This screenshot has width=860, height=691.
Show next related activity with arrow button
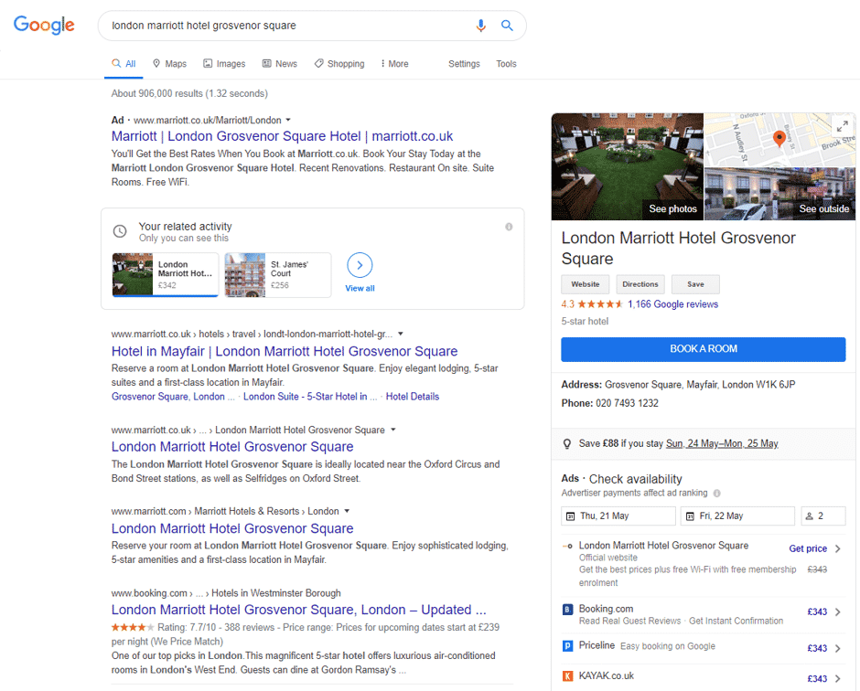click(360, 265)
